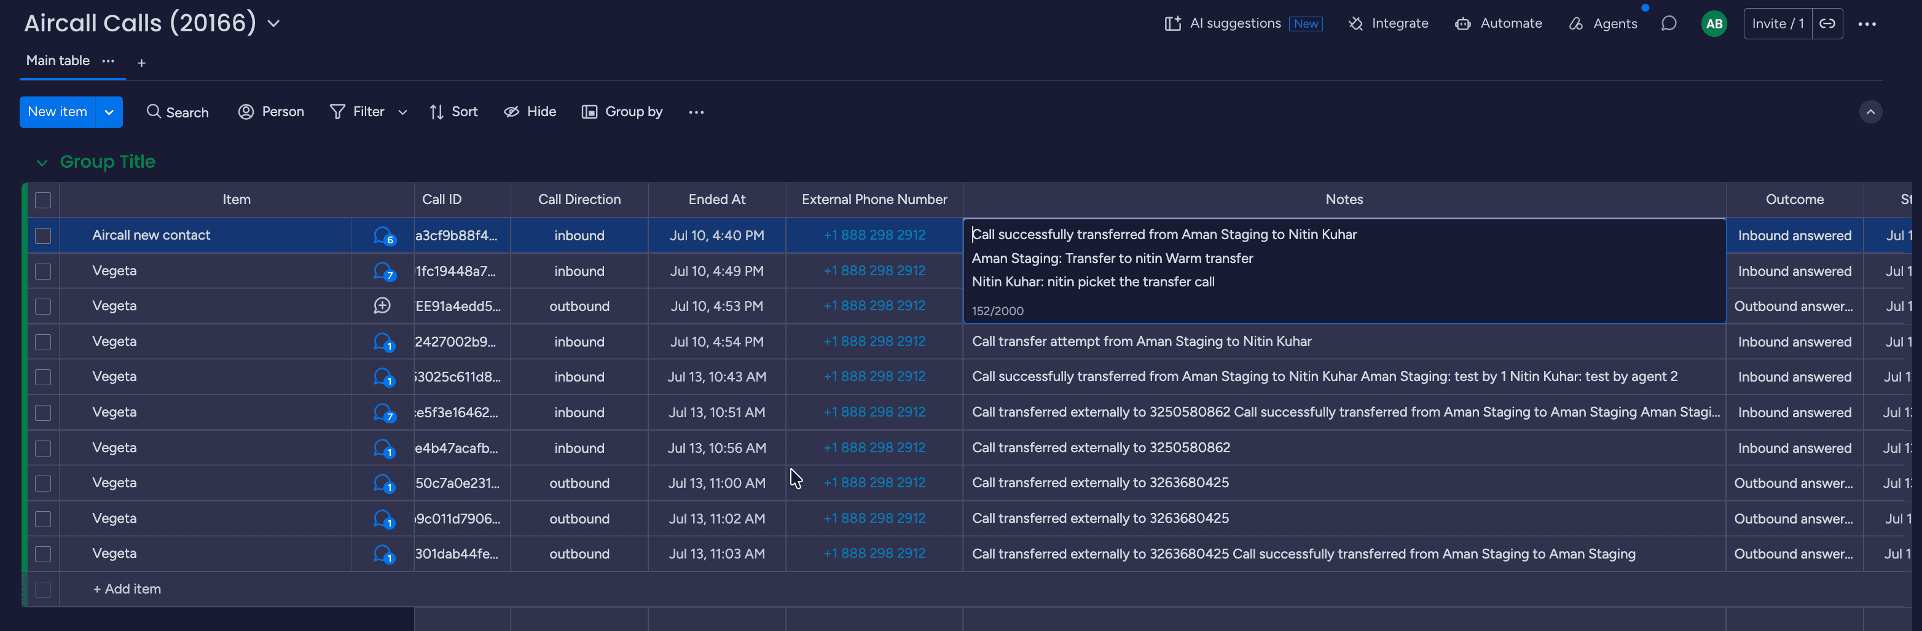
Task: Open updates for Vegeta Jul 13, 11:02 AM row
Action: coord(383,519)
